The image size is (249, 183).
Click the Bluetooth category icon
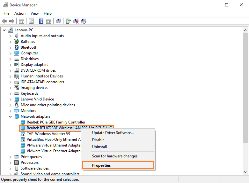pos(17,47)
